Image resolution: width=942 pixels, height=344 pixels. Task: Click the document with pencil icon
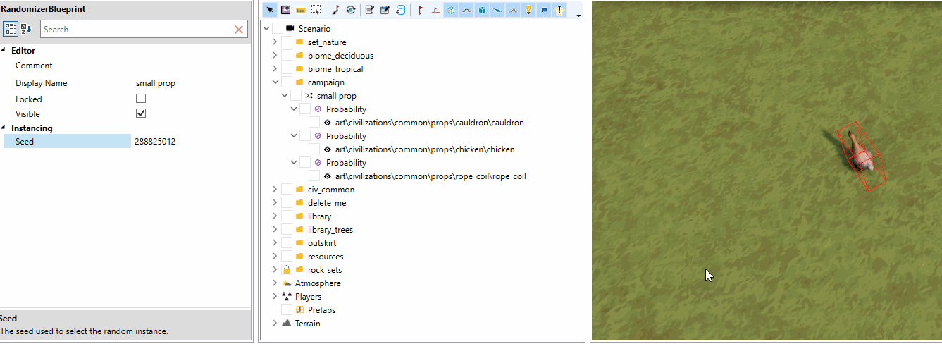pyautogui.click(x=370, y=10)
